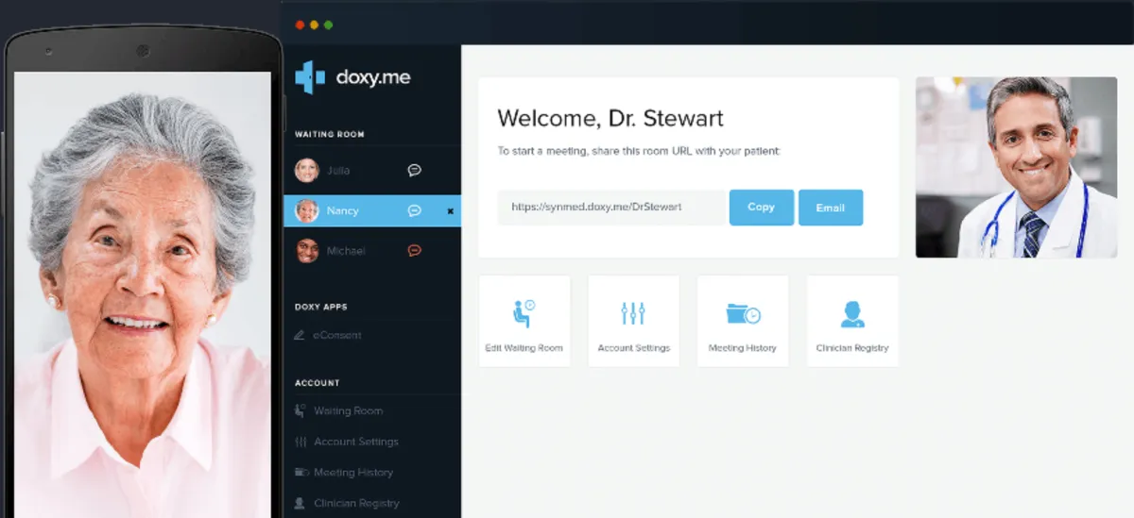
Task: Click the eConsent pencil icon
Action: 301,335
